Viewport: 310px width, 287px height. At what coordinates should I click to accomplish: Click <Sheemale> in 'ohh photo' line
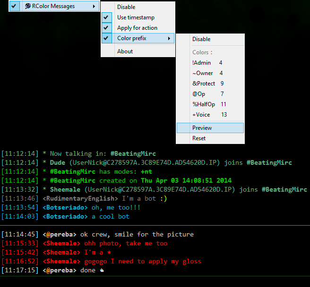click(61, 244)
